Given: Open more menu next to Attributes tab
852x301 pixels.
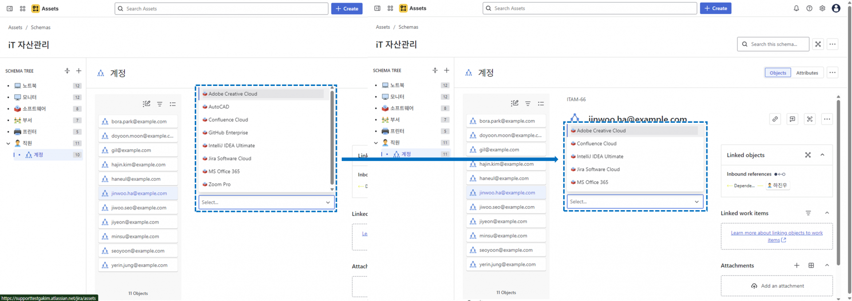Looking at the screenshot, I should click(832, 73).
